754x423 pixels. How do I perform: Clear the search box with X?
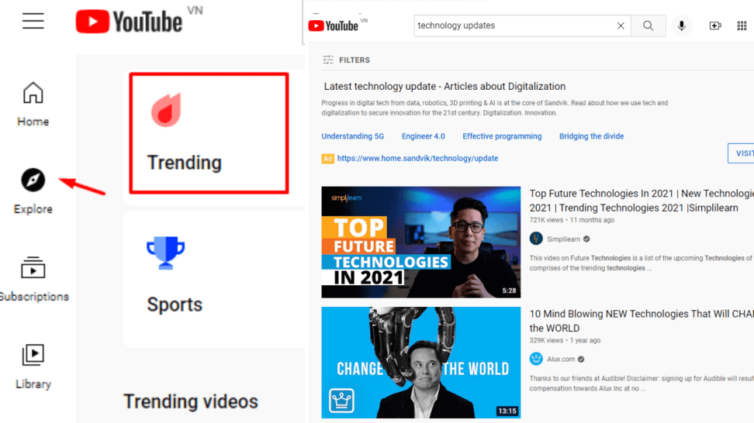click(x=621, y=26)
